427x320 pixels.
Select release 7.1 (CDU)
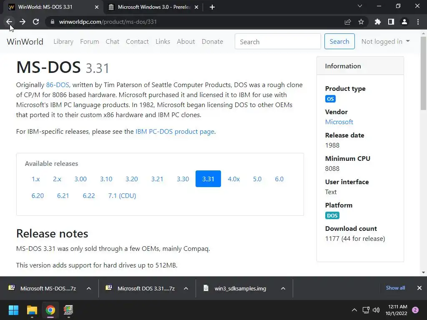coord(122,196)
